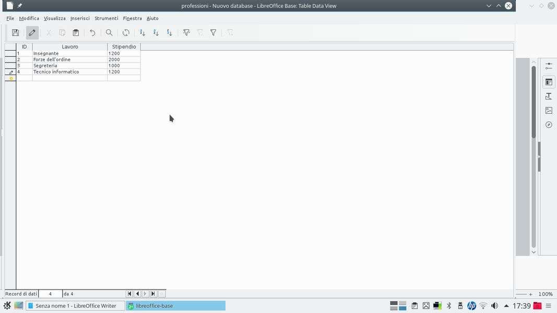Paste from clipboard using the Paste icon
Image resolution: width=557 pixels, height=313 pixels.
point(76,33)
